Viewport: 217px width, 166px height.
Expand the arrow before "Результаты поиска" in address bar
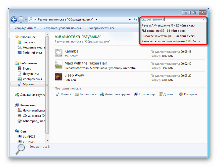point(35,19)
